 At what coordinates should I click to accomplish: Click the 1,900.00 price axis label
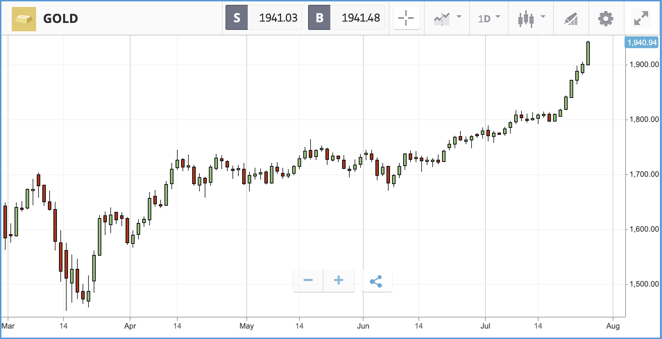[x=644, y=65]
